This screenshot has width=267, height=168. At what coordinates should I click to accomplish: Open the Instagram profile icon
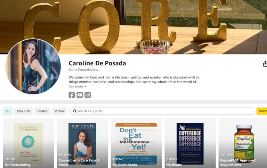pos(88,95)
